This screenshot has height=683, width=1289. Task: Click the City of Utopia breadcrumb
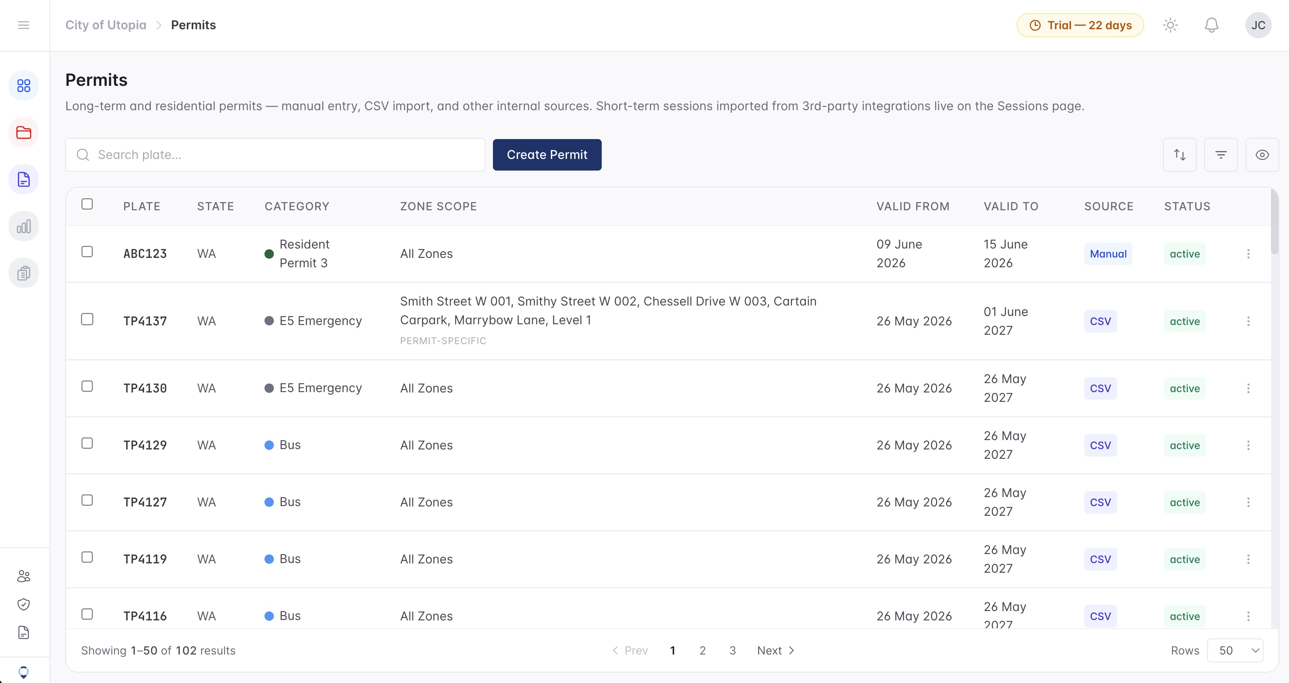tap(105, 25)
